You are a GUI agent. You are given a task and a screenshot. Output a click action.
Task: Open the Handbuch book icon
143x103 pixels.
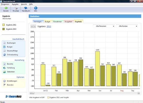[x=26, y=8]
